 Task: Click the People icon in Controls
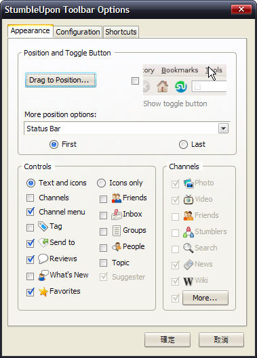coord(117,247)
